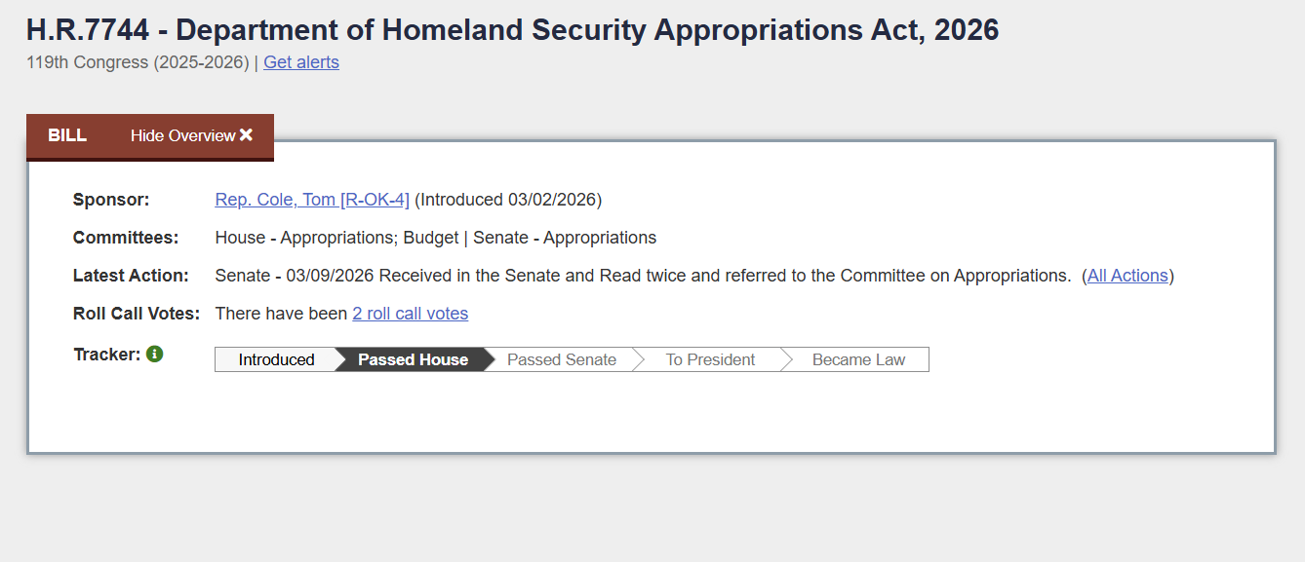The image size is (1305, 562).
Task: Click the green Tracker info icon
Action: pos(154,355)
